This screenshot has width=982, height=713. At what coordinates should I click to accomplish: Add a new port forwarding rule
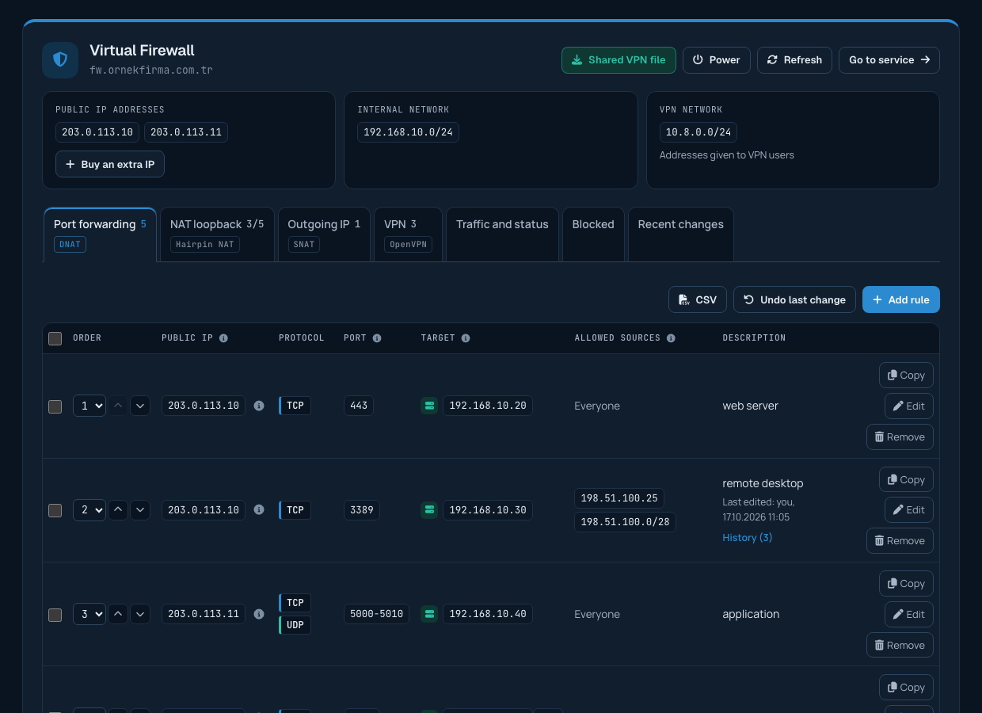[901, 299]
